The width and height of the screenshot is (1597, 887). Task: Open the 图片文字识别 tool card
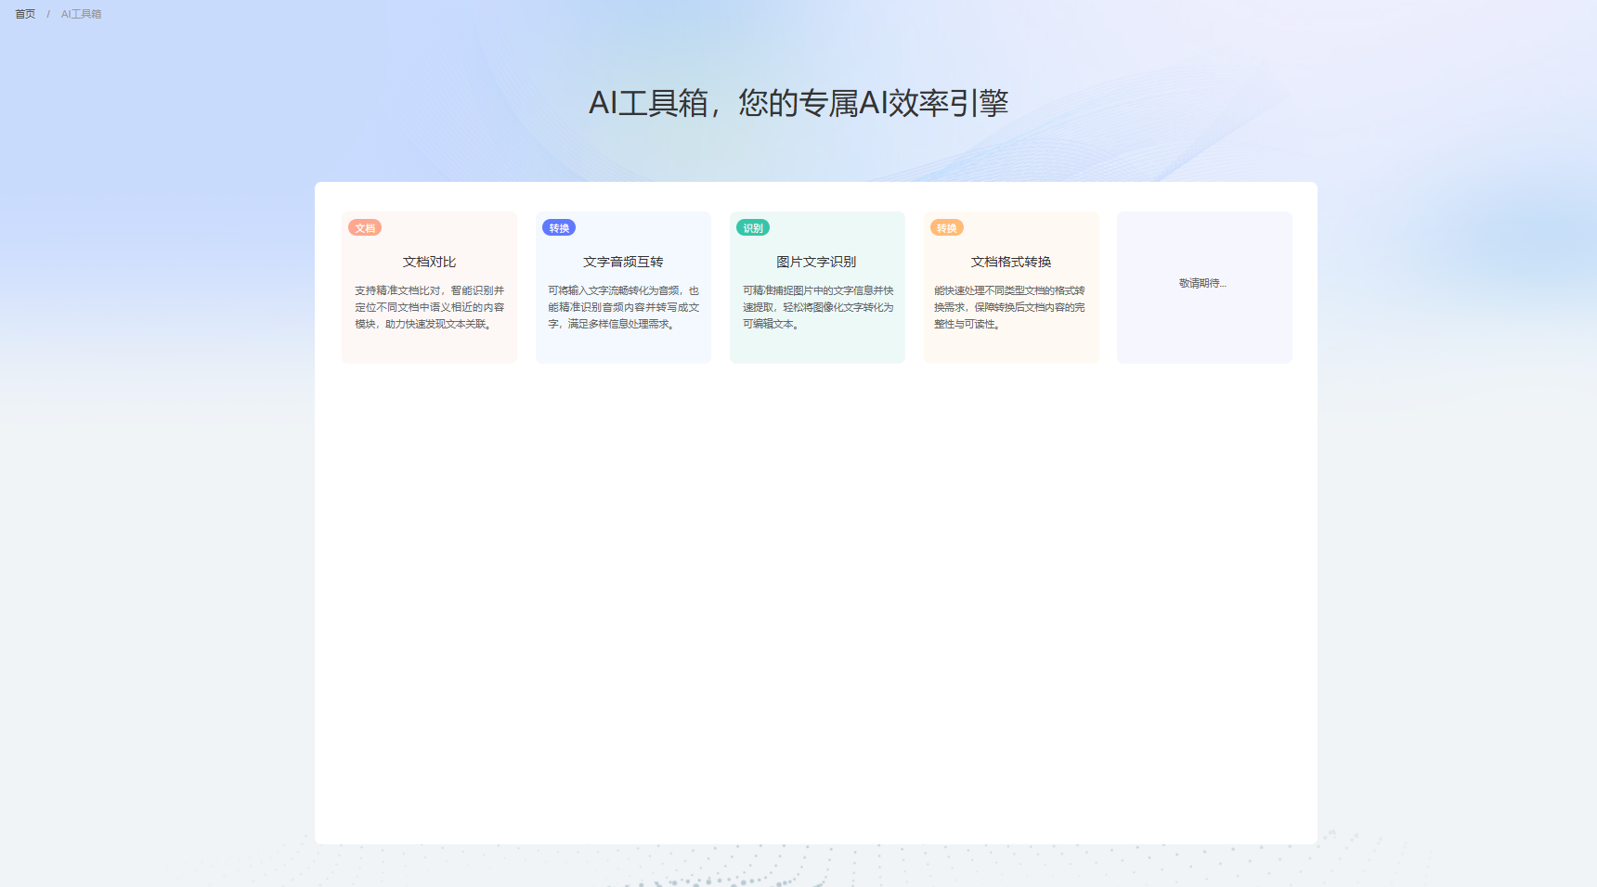click(x=817, y=286)
